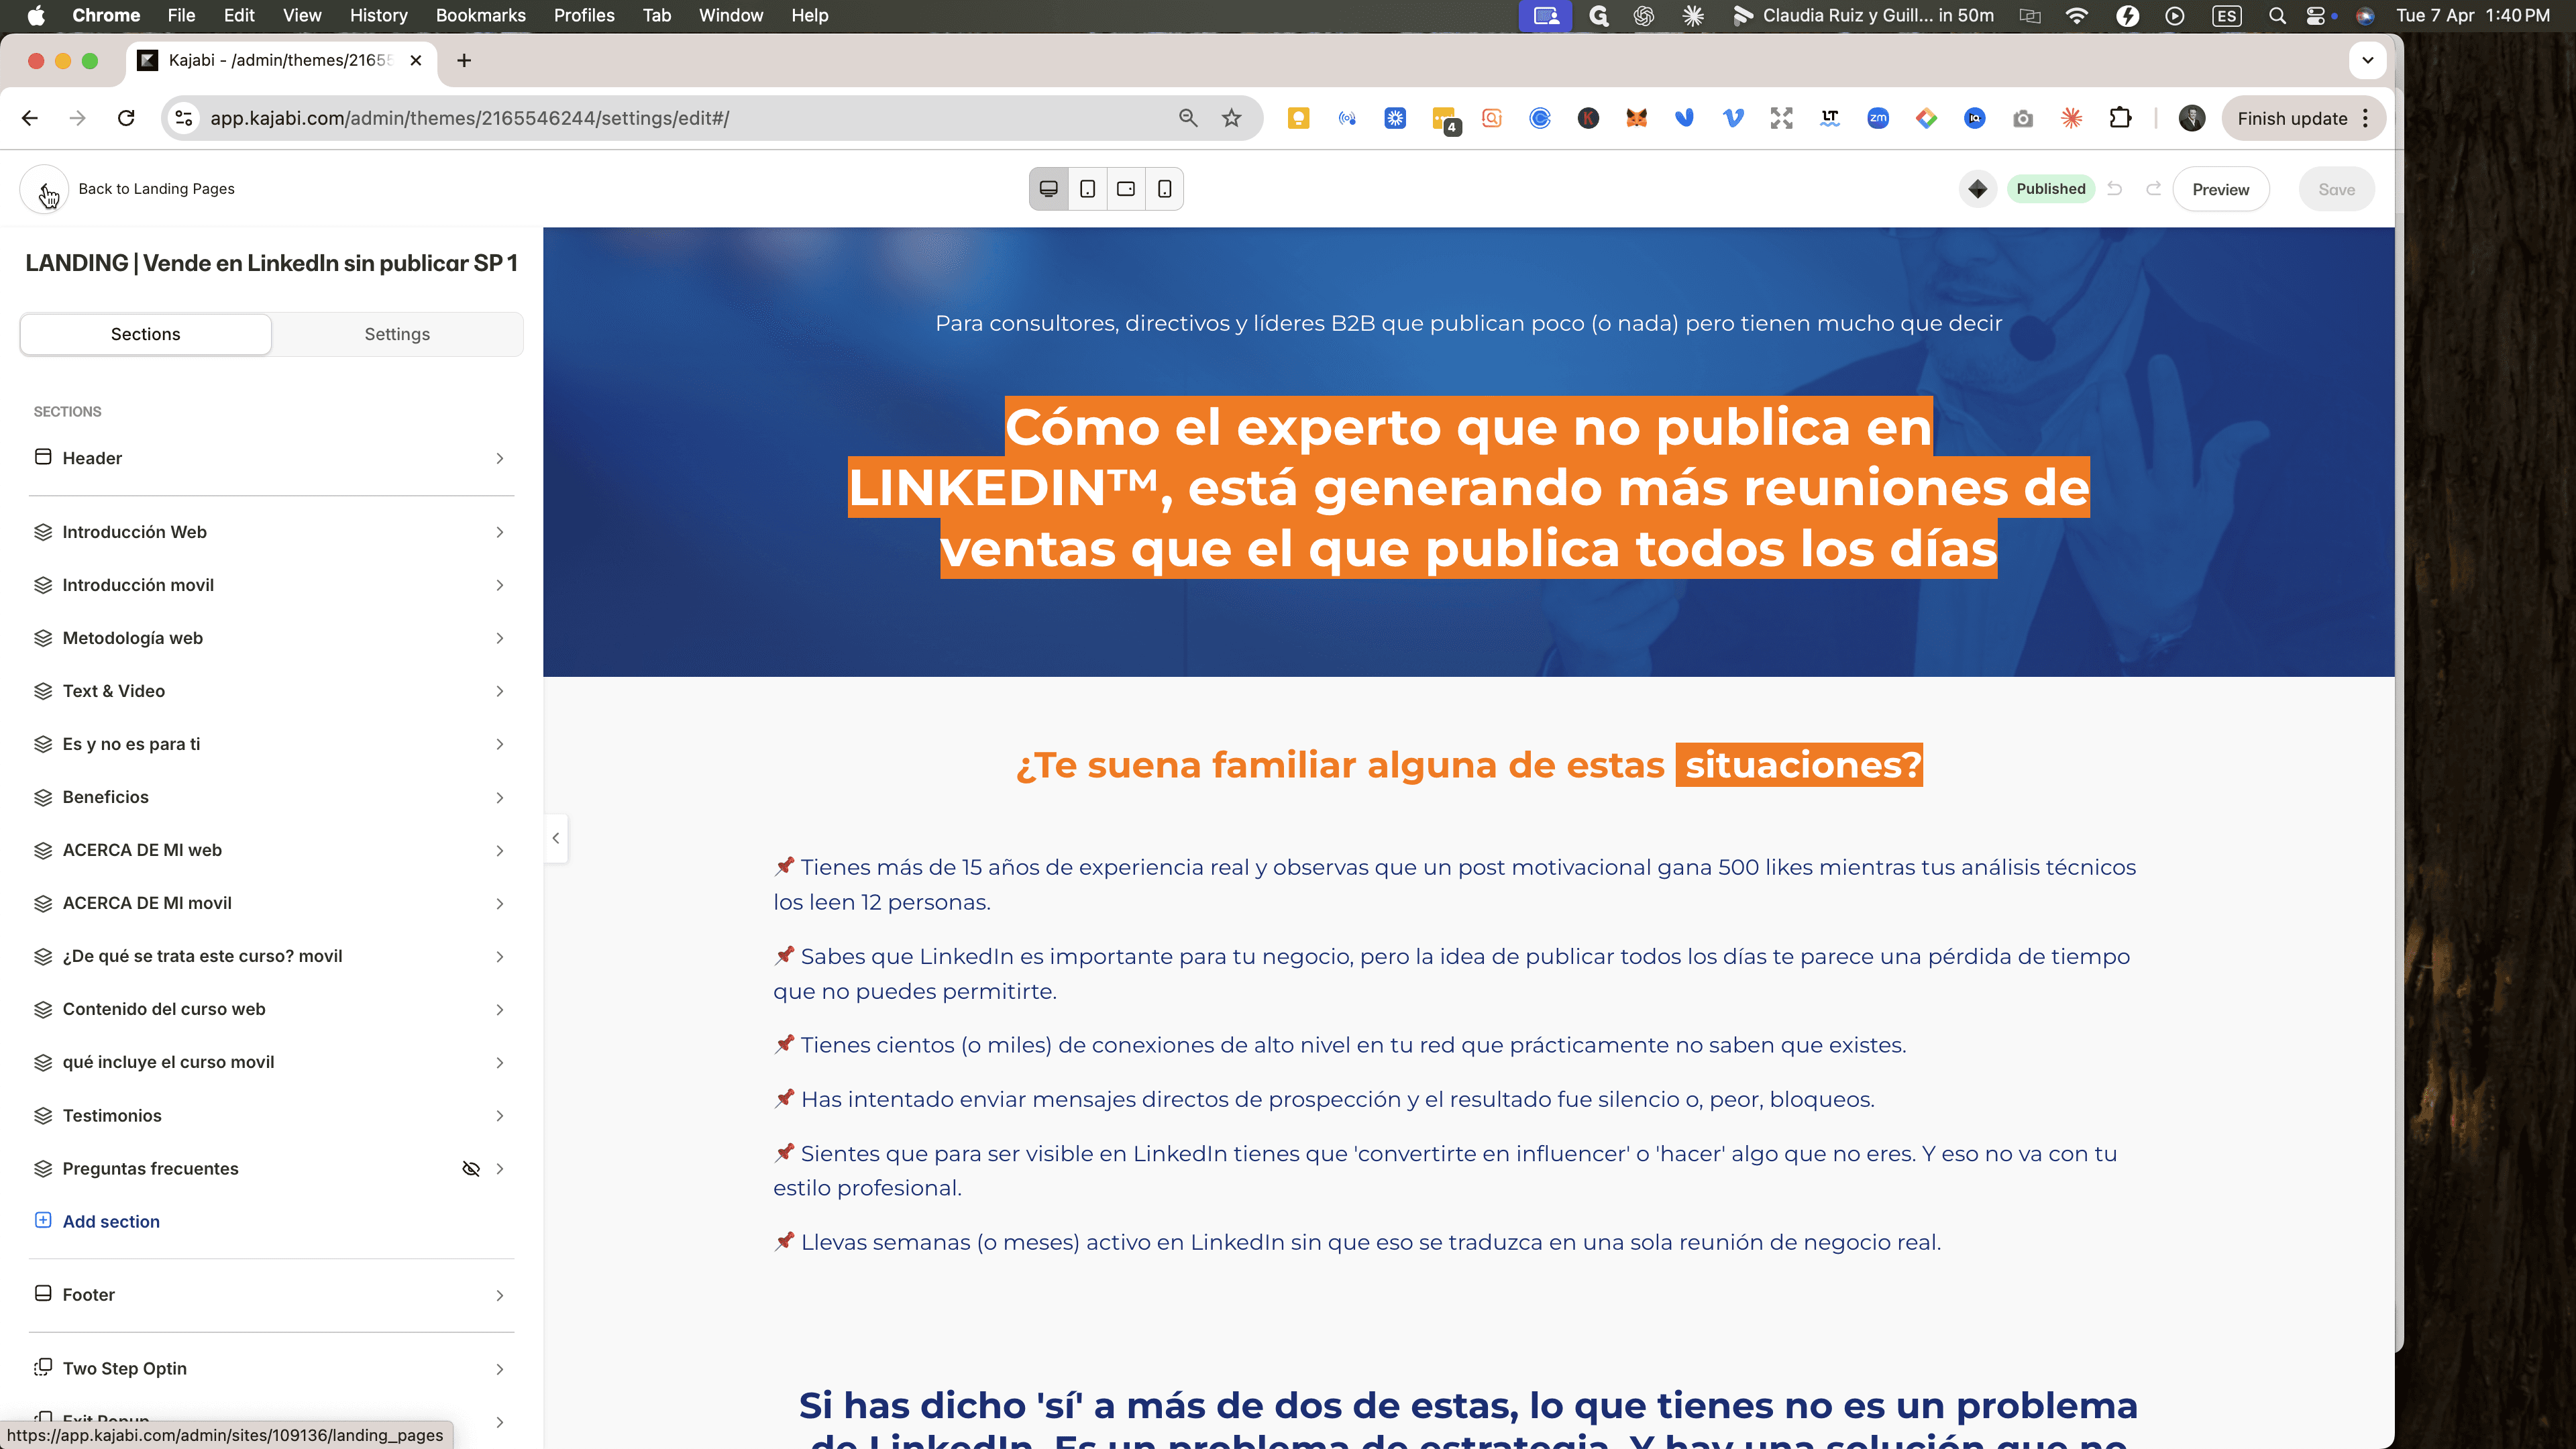Close the Kajabi browser tab
Screen dimensions: 2576x1449
[416, 60]
